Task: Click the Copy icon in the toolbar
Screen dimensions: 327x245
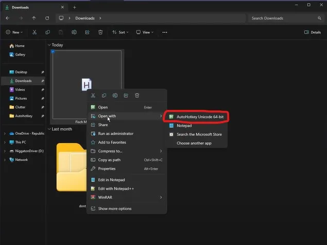Action: [x=47, y=32]
